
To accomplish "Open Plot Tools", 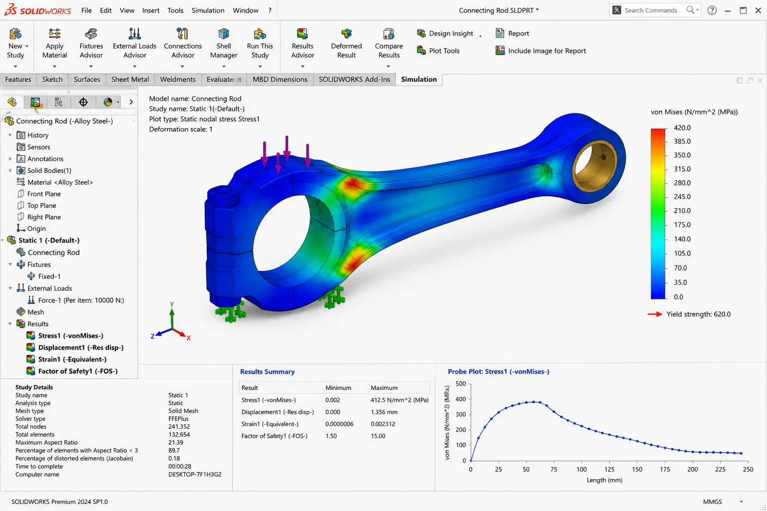I will 438,50.
